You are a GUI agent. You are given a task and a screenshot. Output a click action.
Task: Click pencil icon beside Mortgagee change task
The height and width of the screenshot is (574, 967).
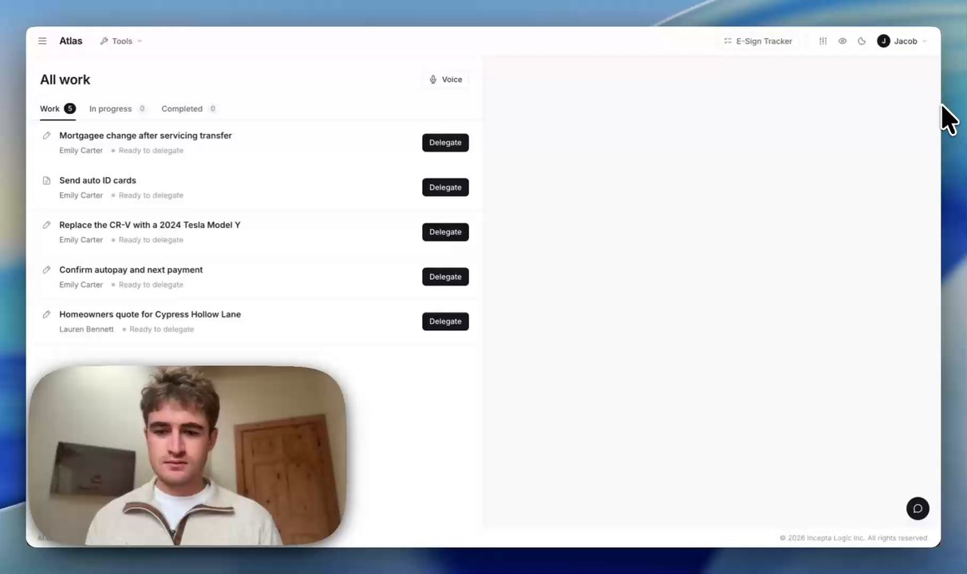tap(46, 136)
